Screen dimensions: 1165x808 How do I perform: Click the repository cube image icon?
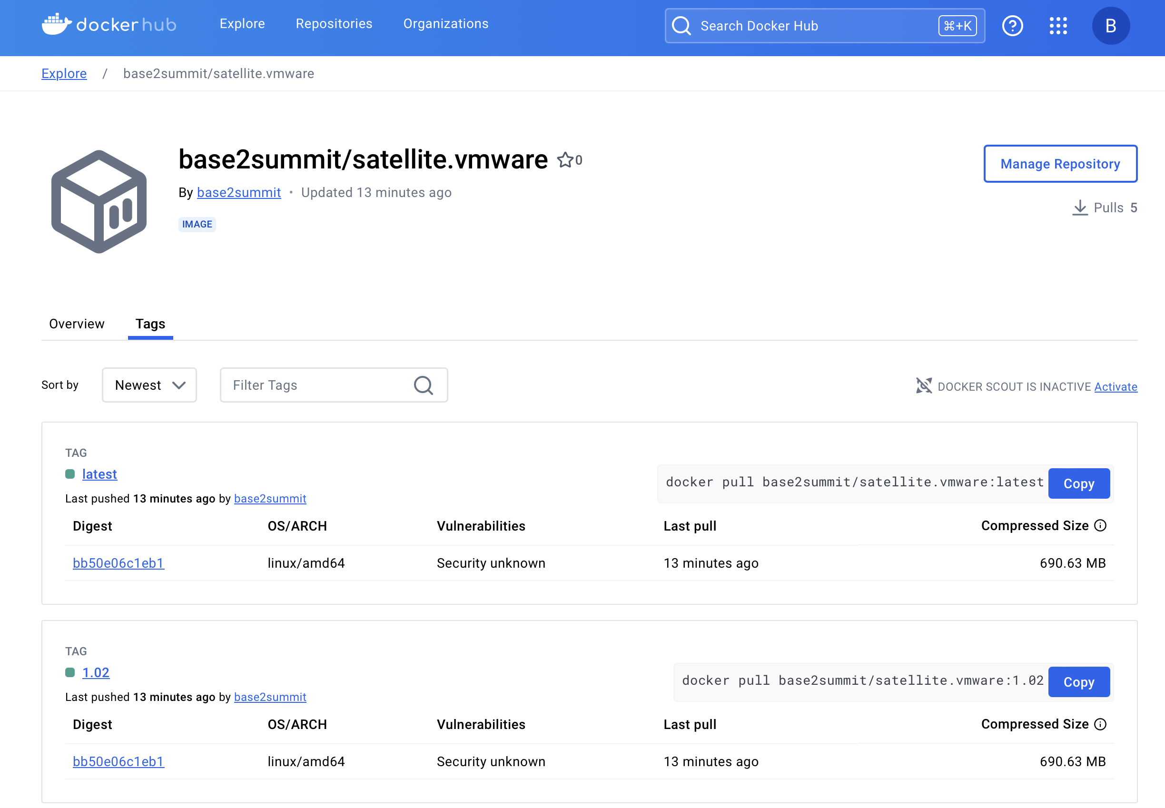click(x=99, y=201)
